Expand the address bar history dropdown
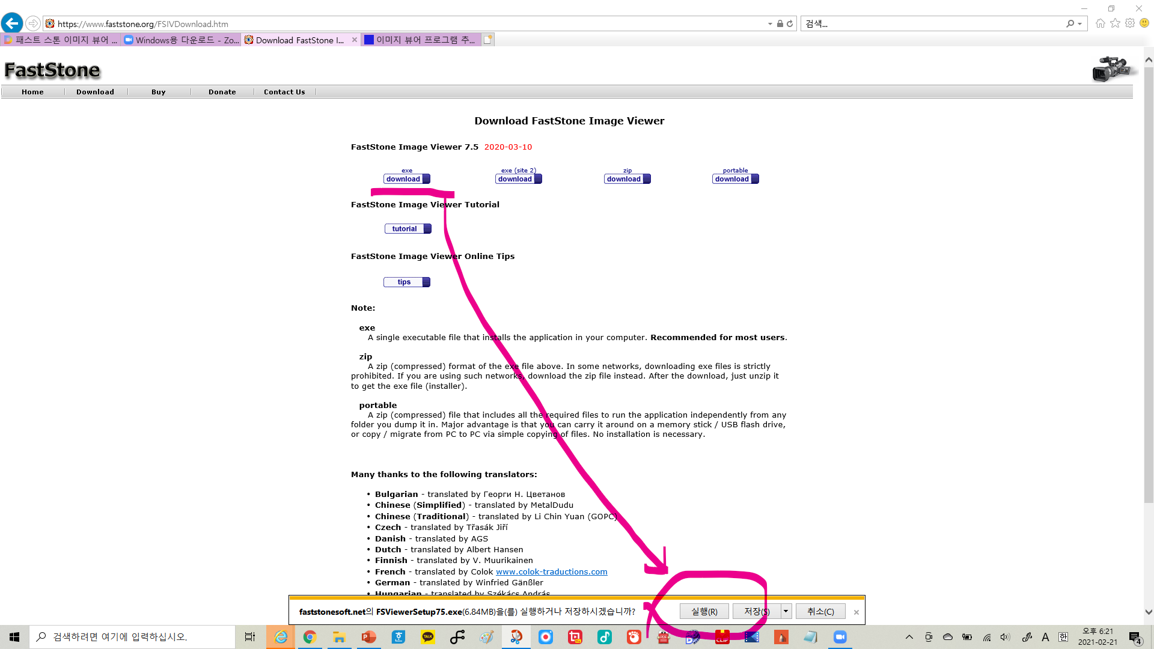Screen dimensions: 1154x649 (x=770, y=24)
